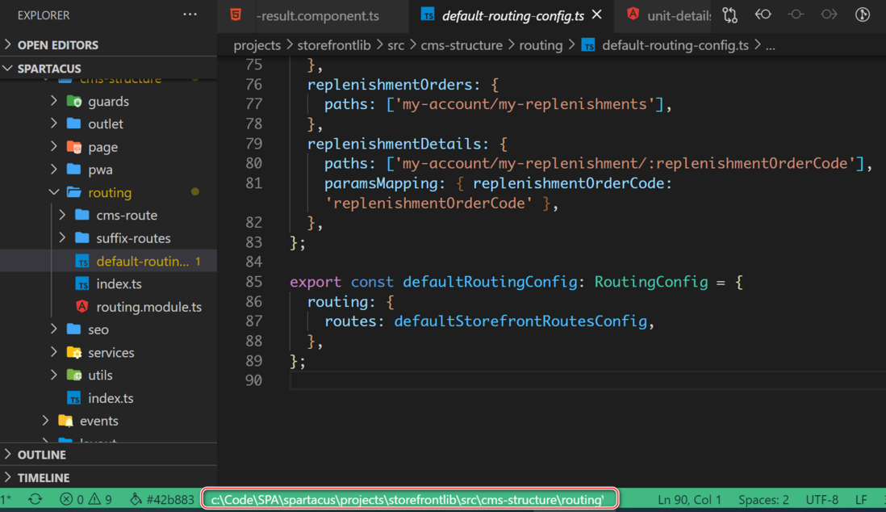Expand the guards folder chevron
Screen dimensions: 886x512
(54, 101)
